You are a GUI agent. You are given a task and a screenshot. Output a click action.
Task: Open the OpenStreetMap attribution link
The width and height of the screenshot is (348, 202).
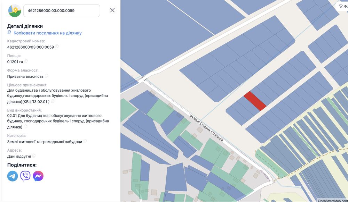(332, 200)
